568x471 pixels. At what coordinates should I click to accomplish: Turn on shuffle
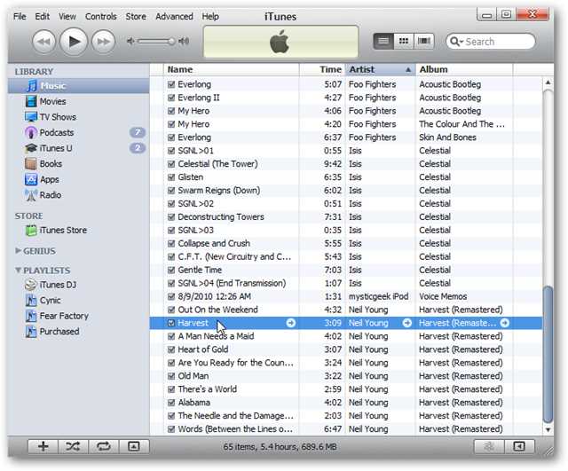[x=73, y=446]
